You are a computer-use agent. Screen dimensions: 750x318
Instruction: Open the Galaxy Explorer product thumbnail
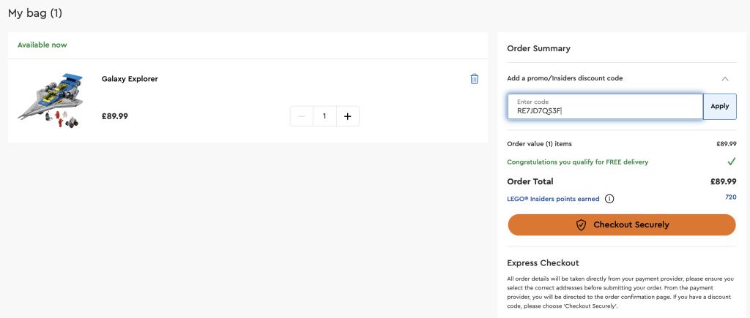click(51, 101)
